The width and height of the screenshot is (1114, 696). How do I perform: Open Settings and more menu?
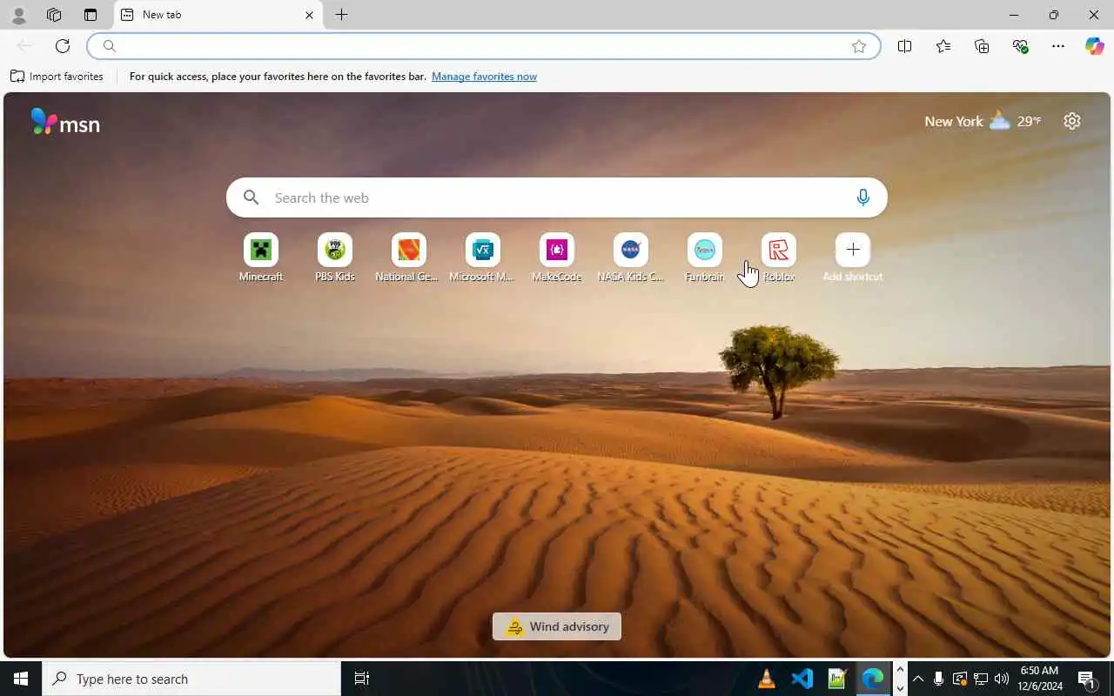(x=1058, y=46)
